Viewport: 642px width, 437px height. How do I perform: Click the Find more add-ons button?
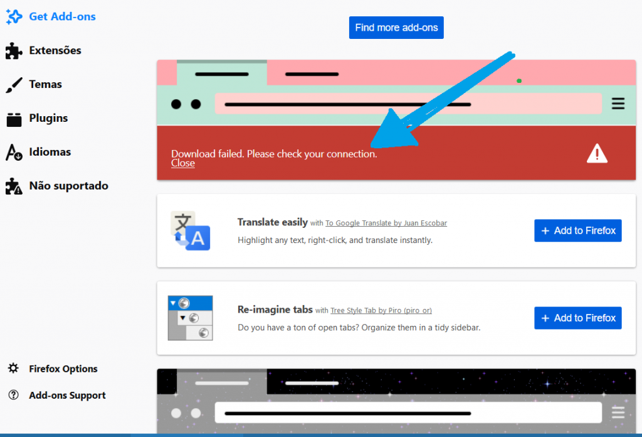pos(396,28)
